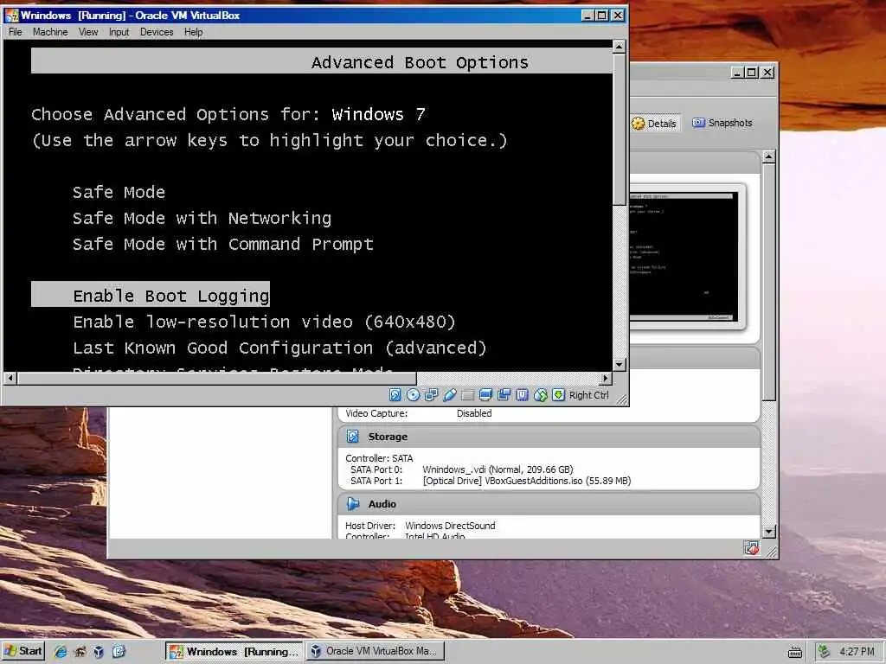Click the network adapters status icon

[x=431, y=395]
